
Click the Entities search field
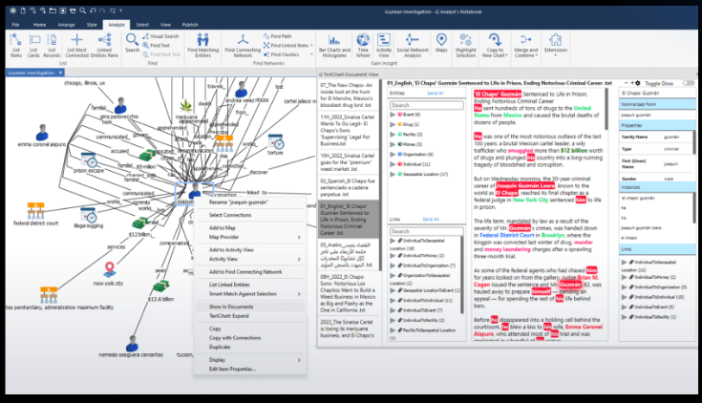tap(427, 105)
